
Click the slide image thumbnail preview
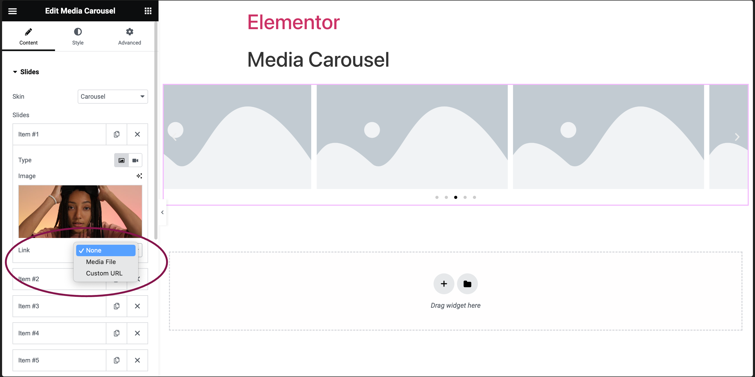tap(80, 211)
